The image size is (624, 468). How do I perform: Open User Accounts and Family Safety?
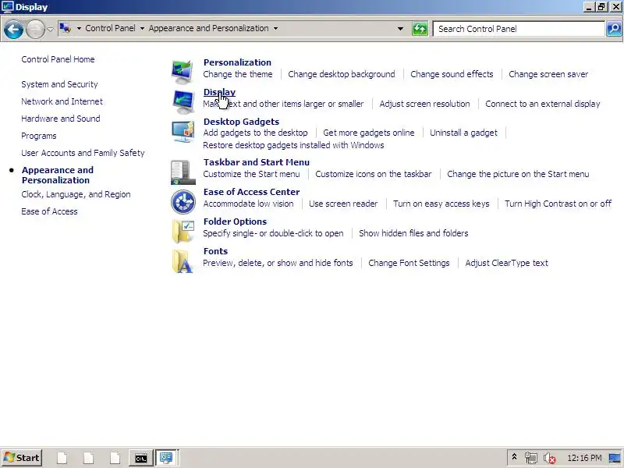click(83, 153)
